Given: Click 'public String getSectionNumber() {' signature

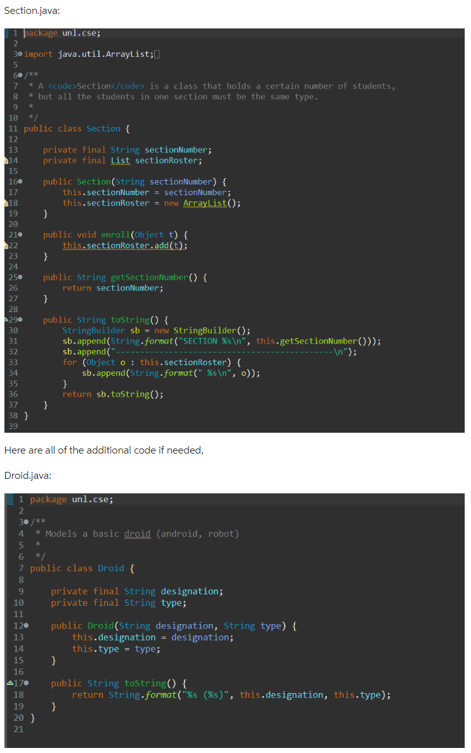Looking at the screenshot, I should 125,277.
